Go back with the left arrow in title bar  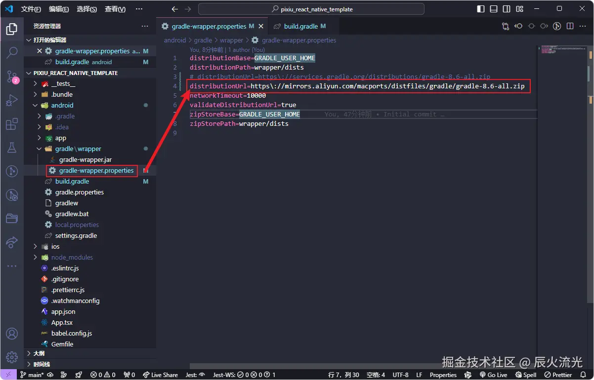click(174, 9)
